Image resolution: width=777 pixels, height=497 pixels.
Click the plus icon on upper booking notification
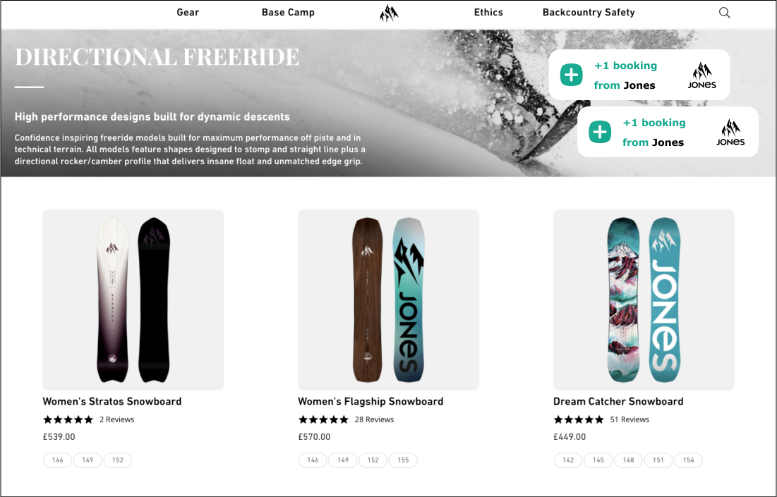pos(571,75)
